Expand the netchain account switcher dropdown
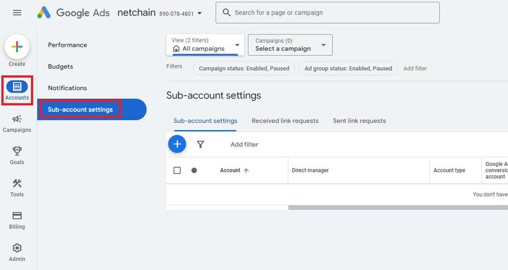 tap(199, 13)
